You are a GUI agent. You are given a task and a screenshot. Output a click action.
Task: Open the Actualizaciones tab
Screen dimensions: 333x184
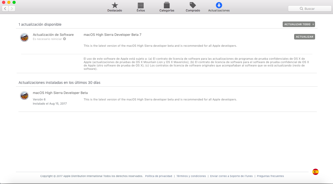[x=219, y=7]
